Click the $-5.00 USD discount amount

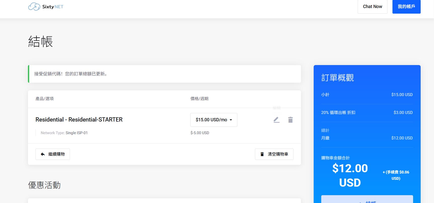coord(200,133)
